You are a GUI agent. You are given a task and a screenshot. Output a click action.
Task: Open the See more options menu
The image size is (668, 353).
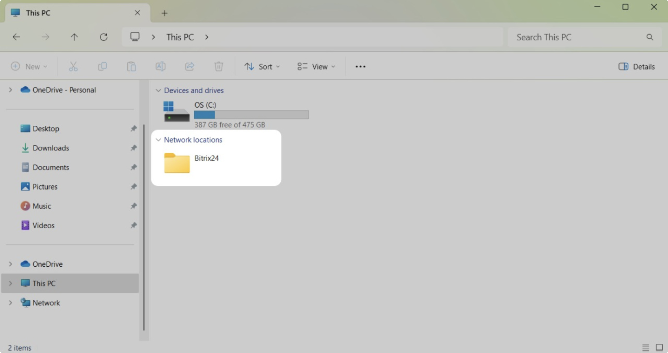coord(360,66)
